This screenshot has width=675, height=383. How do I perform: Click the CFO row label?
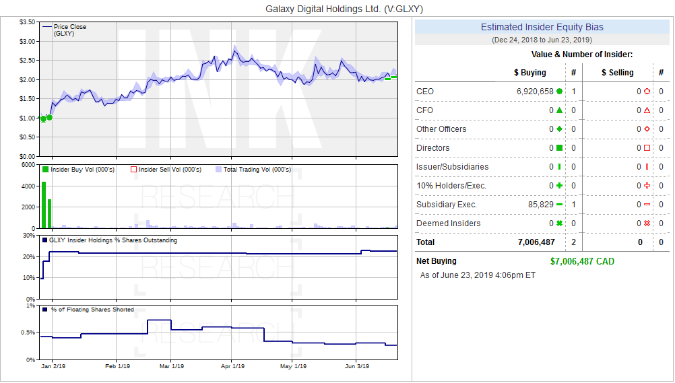point(424,110)
